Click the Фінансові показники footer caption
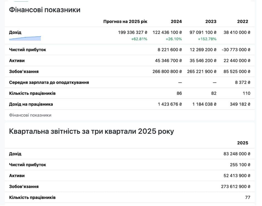The image size is (262, 206). tap(30, 115)
